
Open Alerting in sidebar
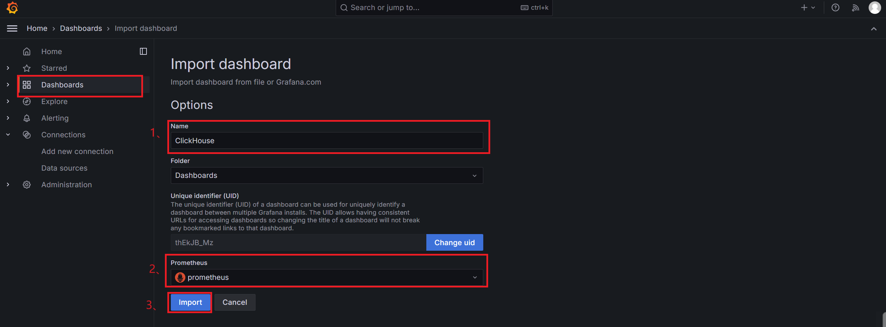coord(55,118)
